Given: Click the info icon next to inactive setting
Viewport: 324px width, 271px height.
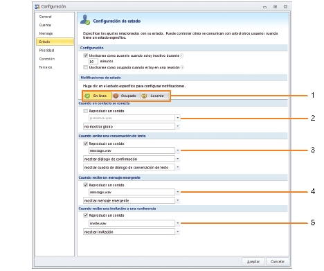Looking at the screenshot, I should point(182,55).
